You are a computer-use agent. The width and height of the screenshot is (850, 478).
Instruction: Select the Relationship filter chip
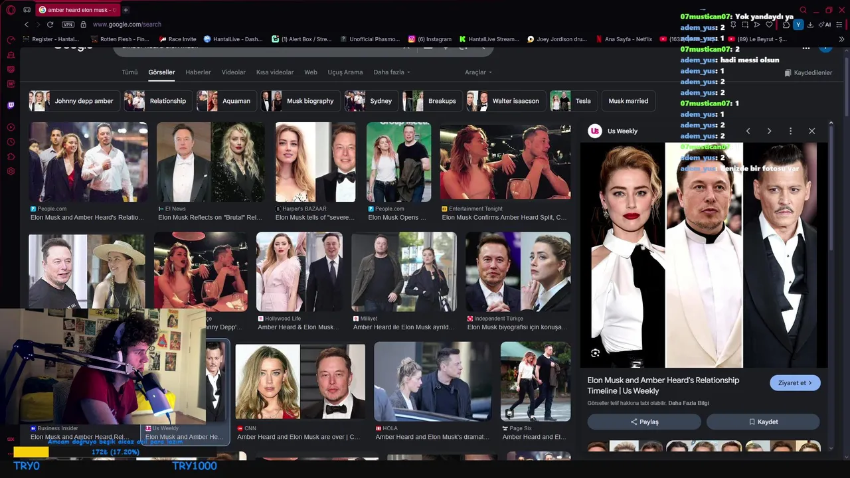pos(158,101)
